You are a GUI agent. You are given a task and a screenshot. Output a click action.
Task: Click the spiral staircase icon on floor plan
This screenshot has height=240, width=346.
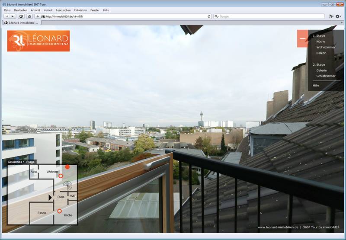click(x=68, y=186)
